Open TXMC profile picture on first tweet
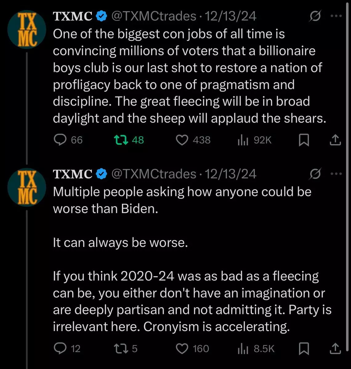This screenshot has height=369, width=351. point(27,30)
